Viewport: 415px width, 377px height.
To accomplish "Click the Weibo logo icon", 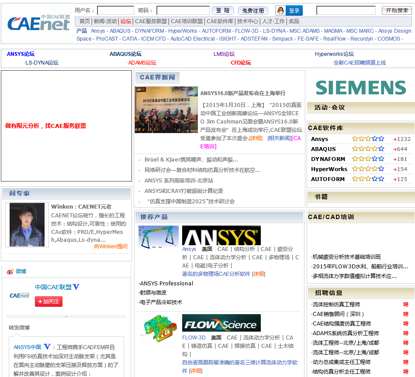I will pos(10,271).
